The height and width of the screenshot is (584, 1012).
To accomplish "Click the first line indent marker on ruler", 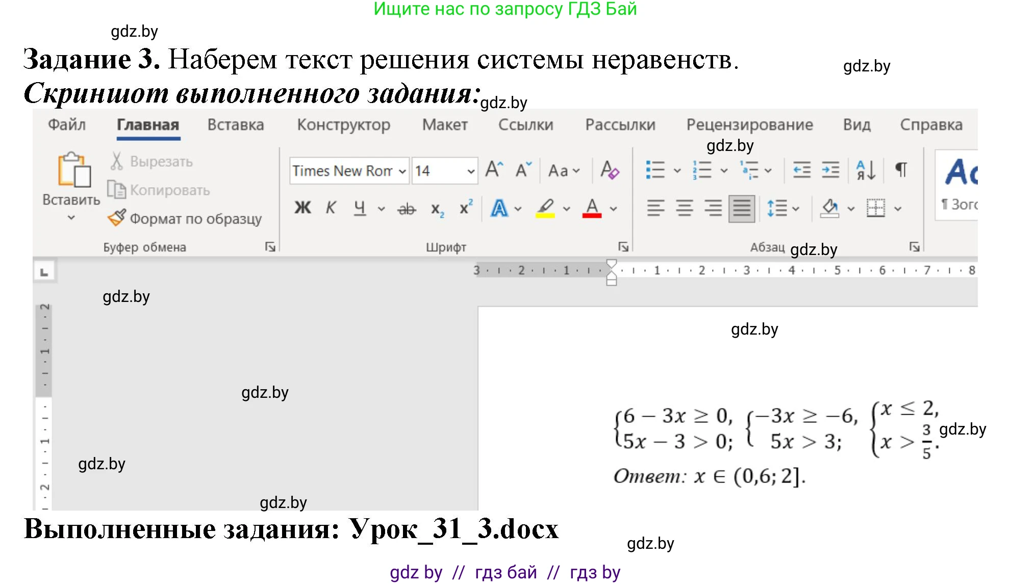I will (x=612, y=264).
